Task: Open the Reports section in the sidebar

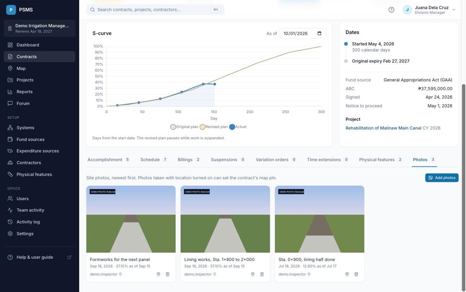Action: [x=39, y=92]
